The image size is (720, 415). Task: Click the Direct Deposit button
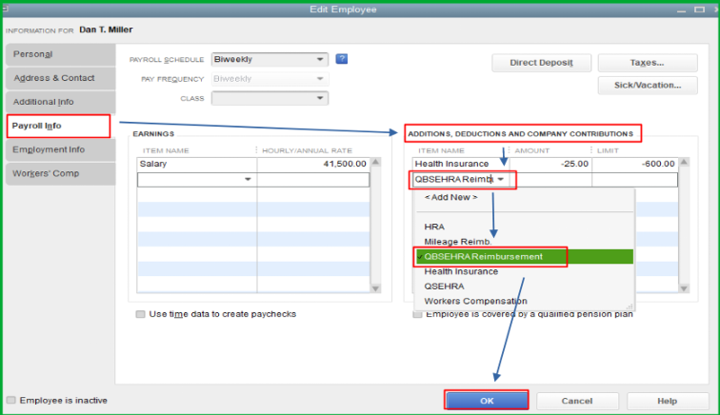pos(541,63)
